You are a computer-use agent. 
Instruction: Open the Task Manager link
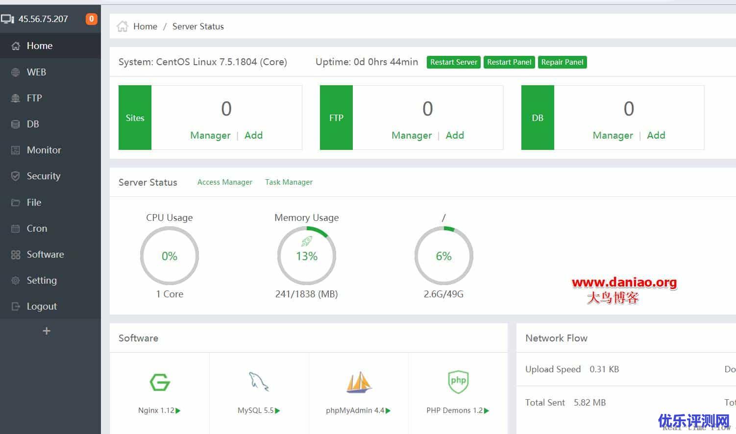click(289, 182)
